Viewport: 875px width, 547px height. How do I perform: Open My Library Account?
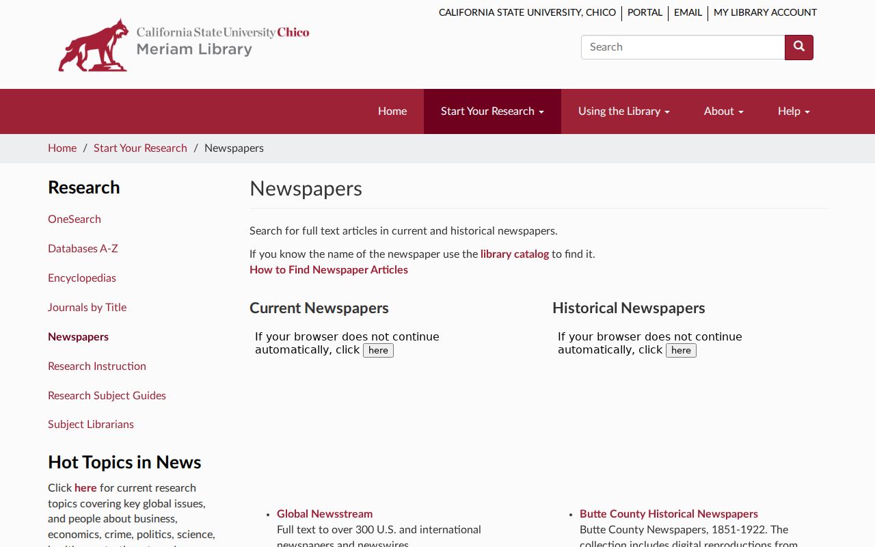pos(765,12)
